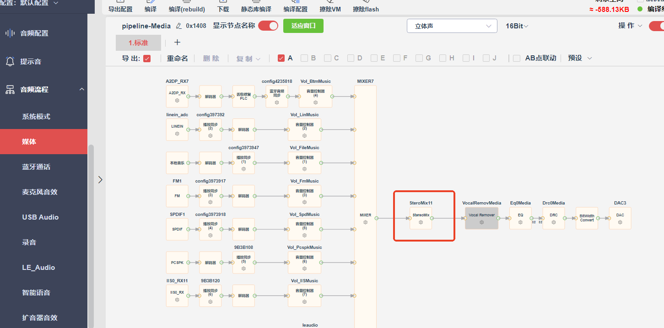This screenshot has width=664, height=328.
Task: Click gear on 音量控制器 (4) node
Action: coord(316,102)
